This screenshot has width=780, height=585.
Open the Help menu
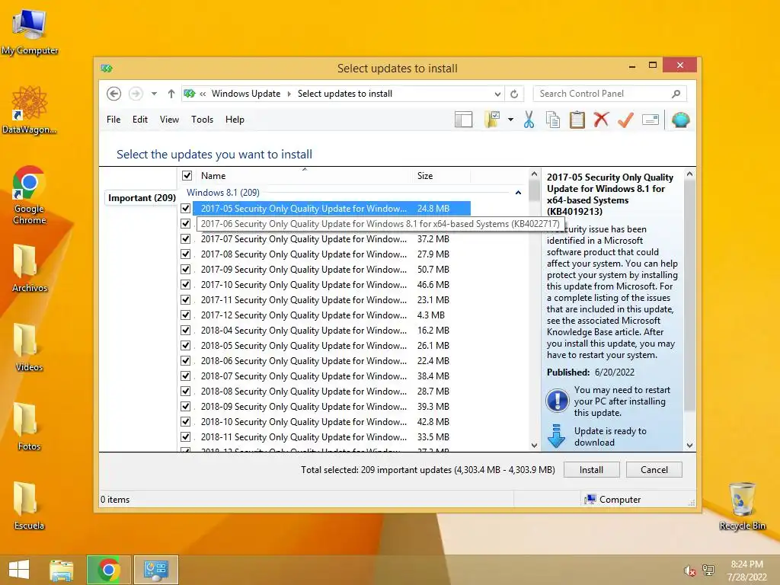(x=235, y=120)
